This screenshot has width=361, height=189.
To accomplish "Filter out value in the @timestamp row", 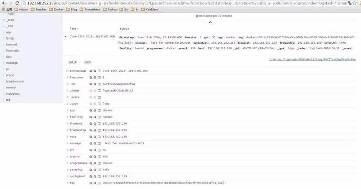I will (95, 71).
